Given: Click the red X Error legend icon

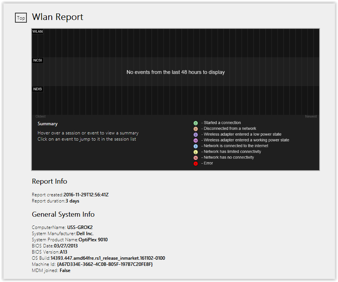Looking at the screenshot, I should tap(196, 163).
